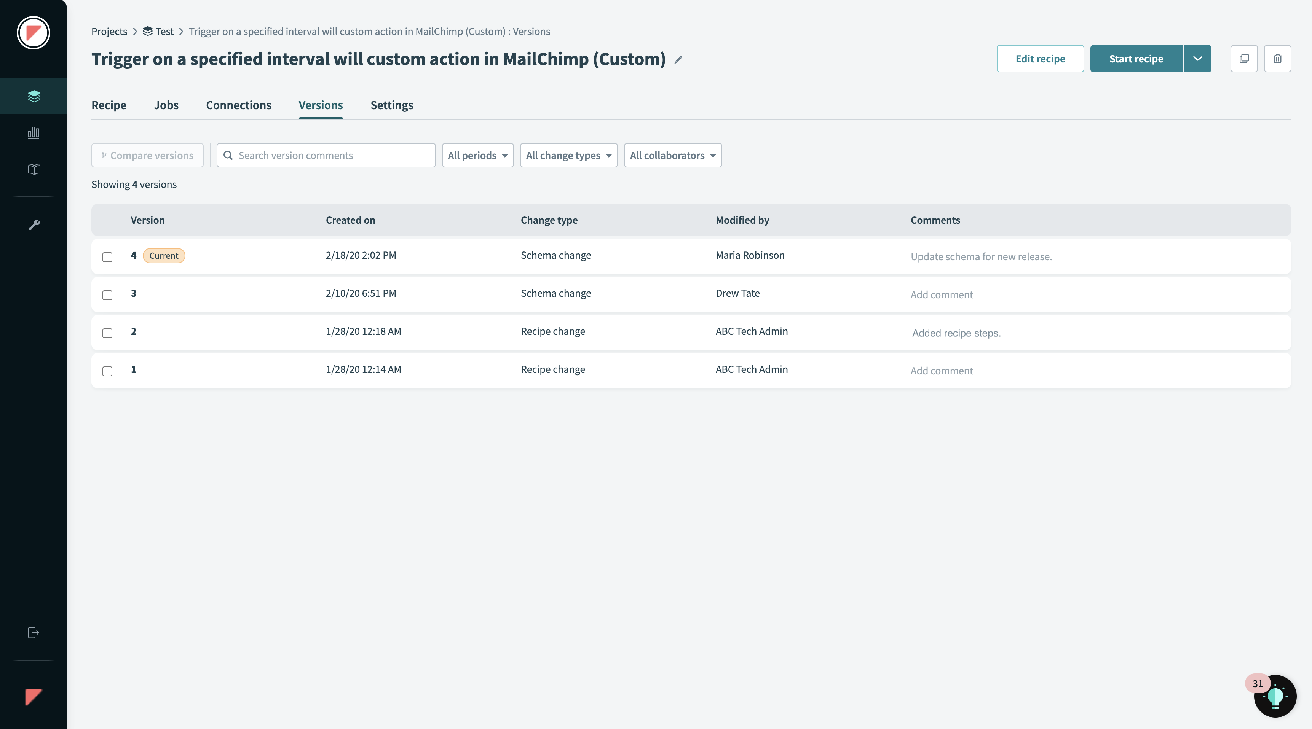Switch to the Jobs tab
Image resolution: width=1312 pixels, height=729 pixels.
[x=166, y=105]
